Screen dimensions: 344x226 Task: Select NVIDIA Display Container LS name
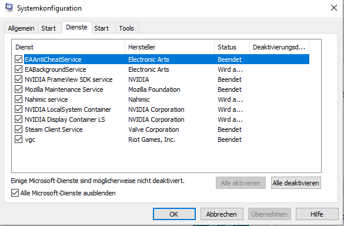[x=65, y=119]
